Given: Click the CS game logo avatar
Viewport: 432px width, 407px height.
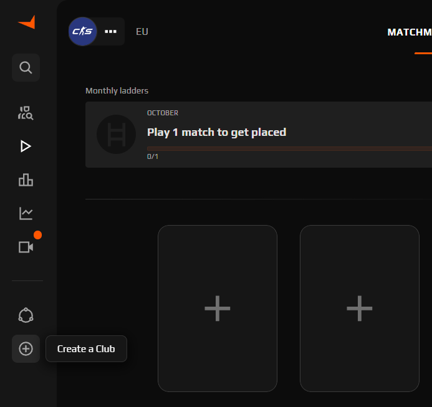Looking at the screenshot, I should (x=83, y=31).
